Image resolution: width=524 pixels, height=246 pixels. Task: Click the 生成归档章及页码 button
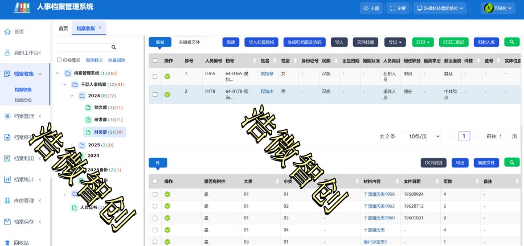pyautogui.click(x=305, y=42)
